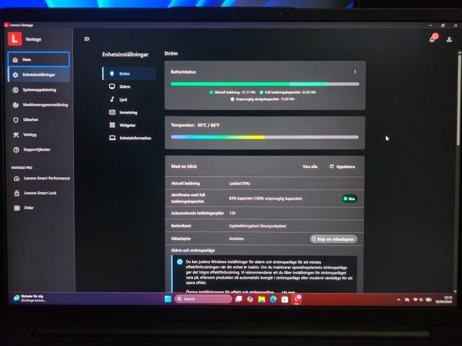Open Copilot from the taskbar

(x=250, y=299)
